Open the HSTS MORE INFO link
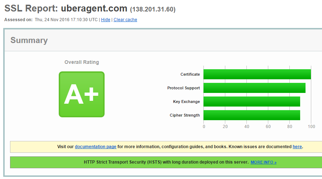Viewport: 322px width, 179px height. tap(264, 162)
